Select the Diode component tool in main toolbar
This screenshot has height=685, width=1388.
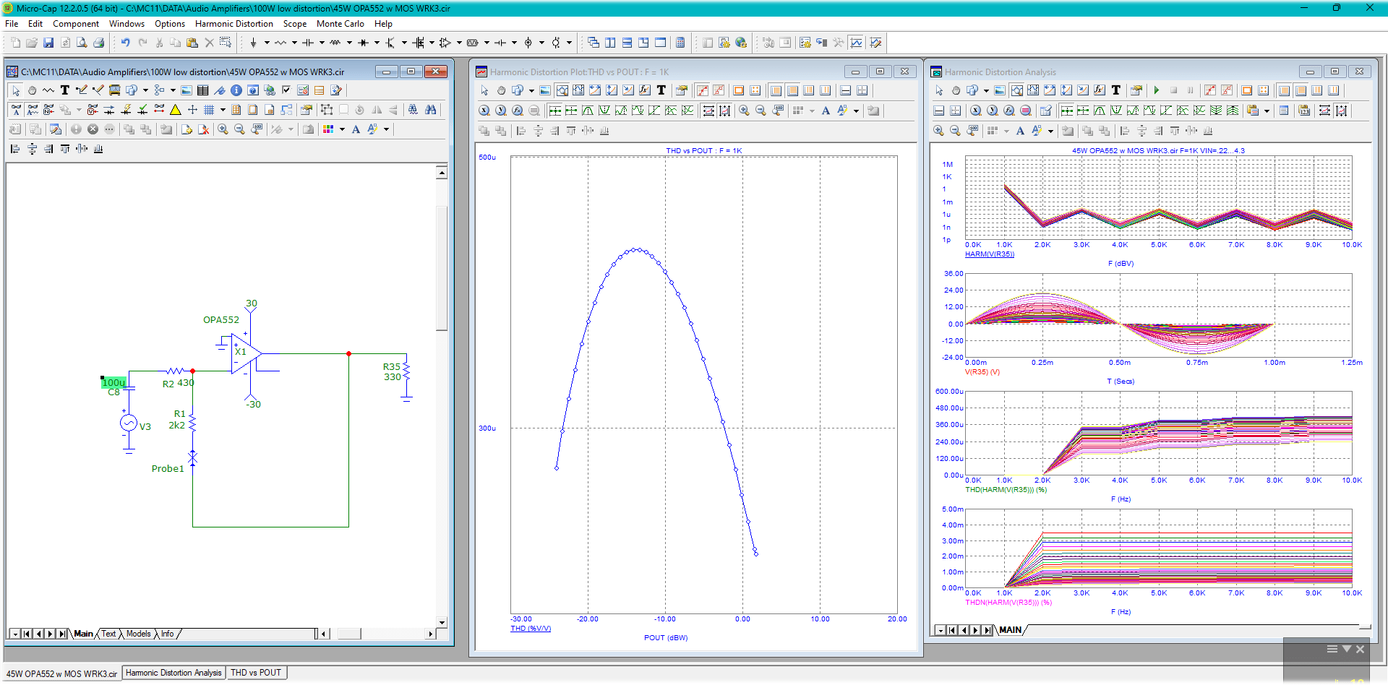tap(363, 43)
